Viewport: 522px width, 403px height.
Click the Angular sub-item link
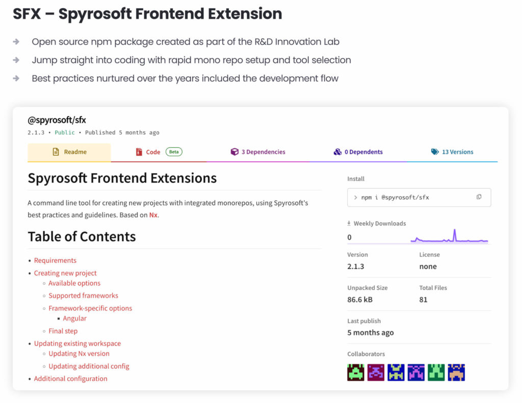(x=75, y=318)
